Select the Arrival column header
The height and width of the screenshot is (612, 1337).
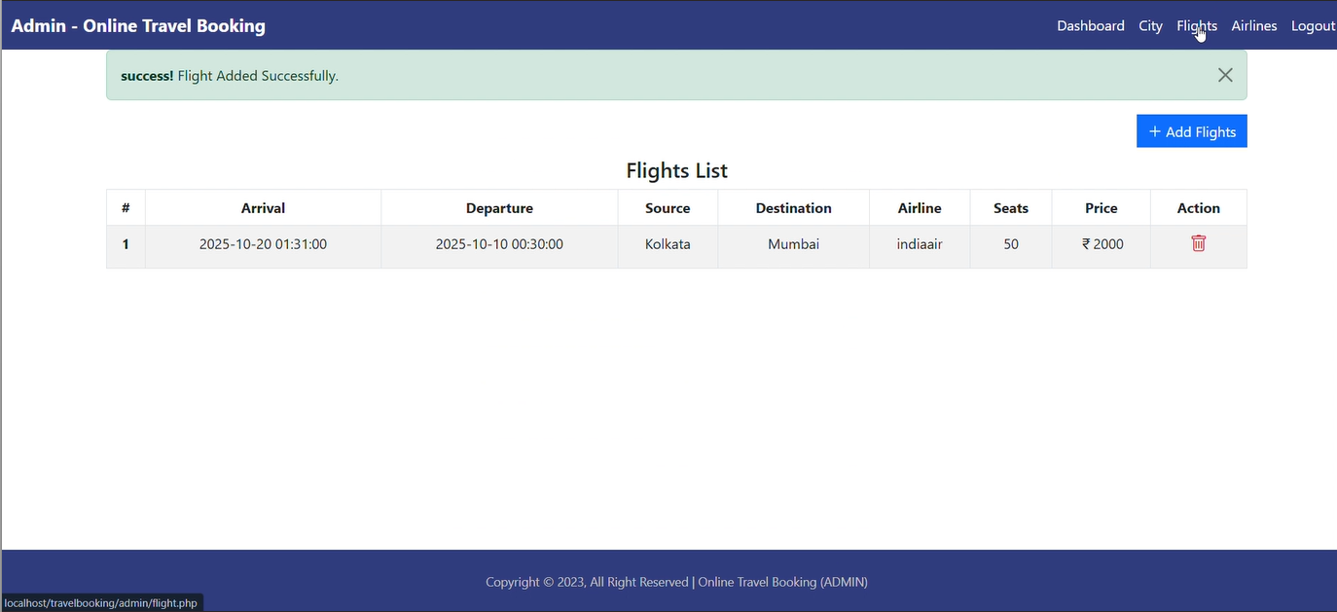coord(263,207)
